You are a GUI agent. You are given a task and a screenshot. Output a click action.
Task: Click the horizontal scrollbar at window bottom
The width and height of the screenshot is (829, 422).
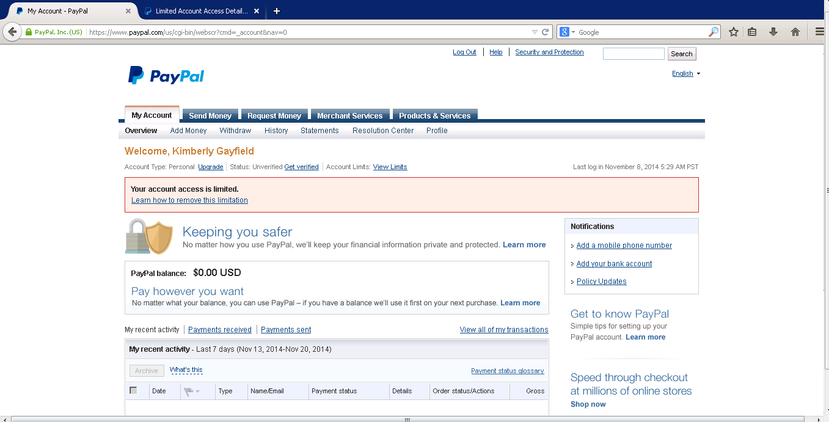[407, 419]
